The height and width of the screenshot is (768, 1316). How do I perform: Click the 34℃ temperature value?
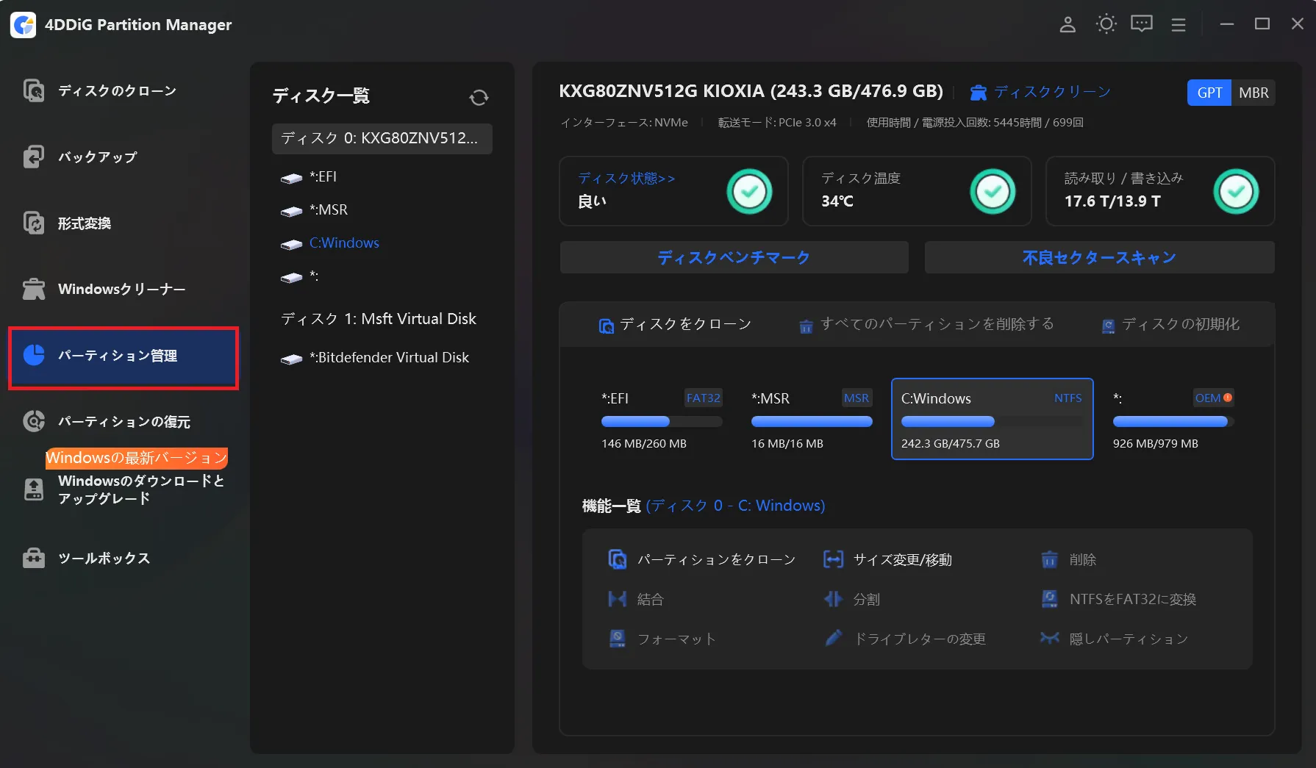(837, 201)
